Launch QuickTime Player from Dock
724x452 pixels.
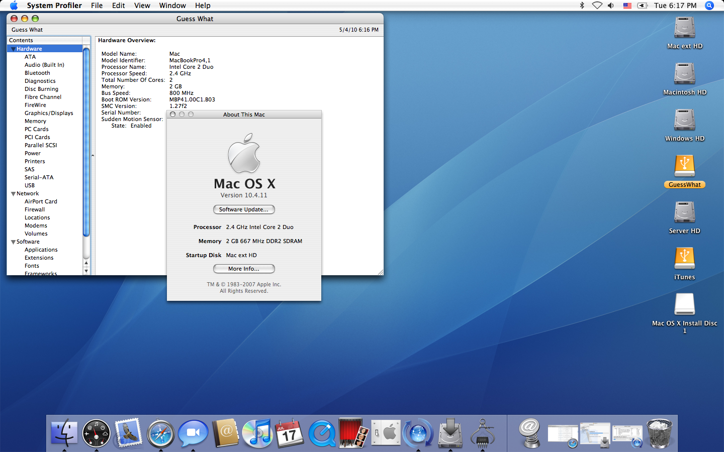(x=322, y=433)
